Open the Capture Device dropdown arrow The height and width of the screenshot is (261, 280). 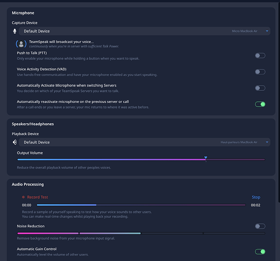coord(267,31)
